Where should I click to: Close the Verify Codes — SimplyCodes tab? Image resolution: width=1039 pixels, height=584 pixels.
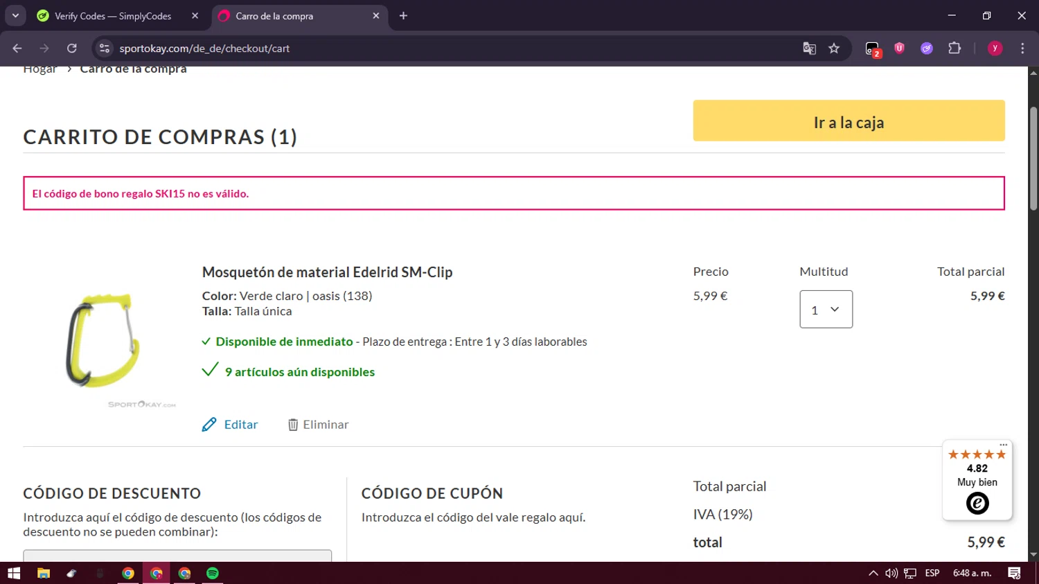point(195,16)
